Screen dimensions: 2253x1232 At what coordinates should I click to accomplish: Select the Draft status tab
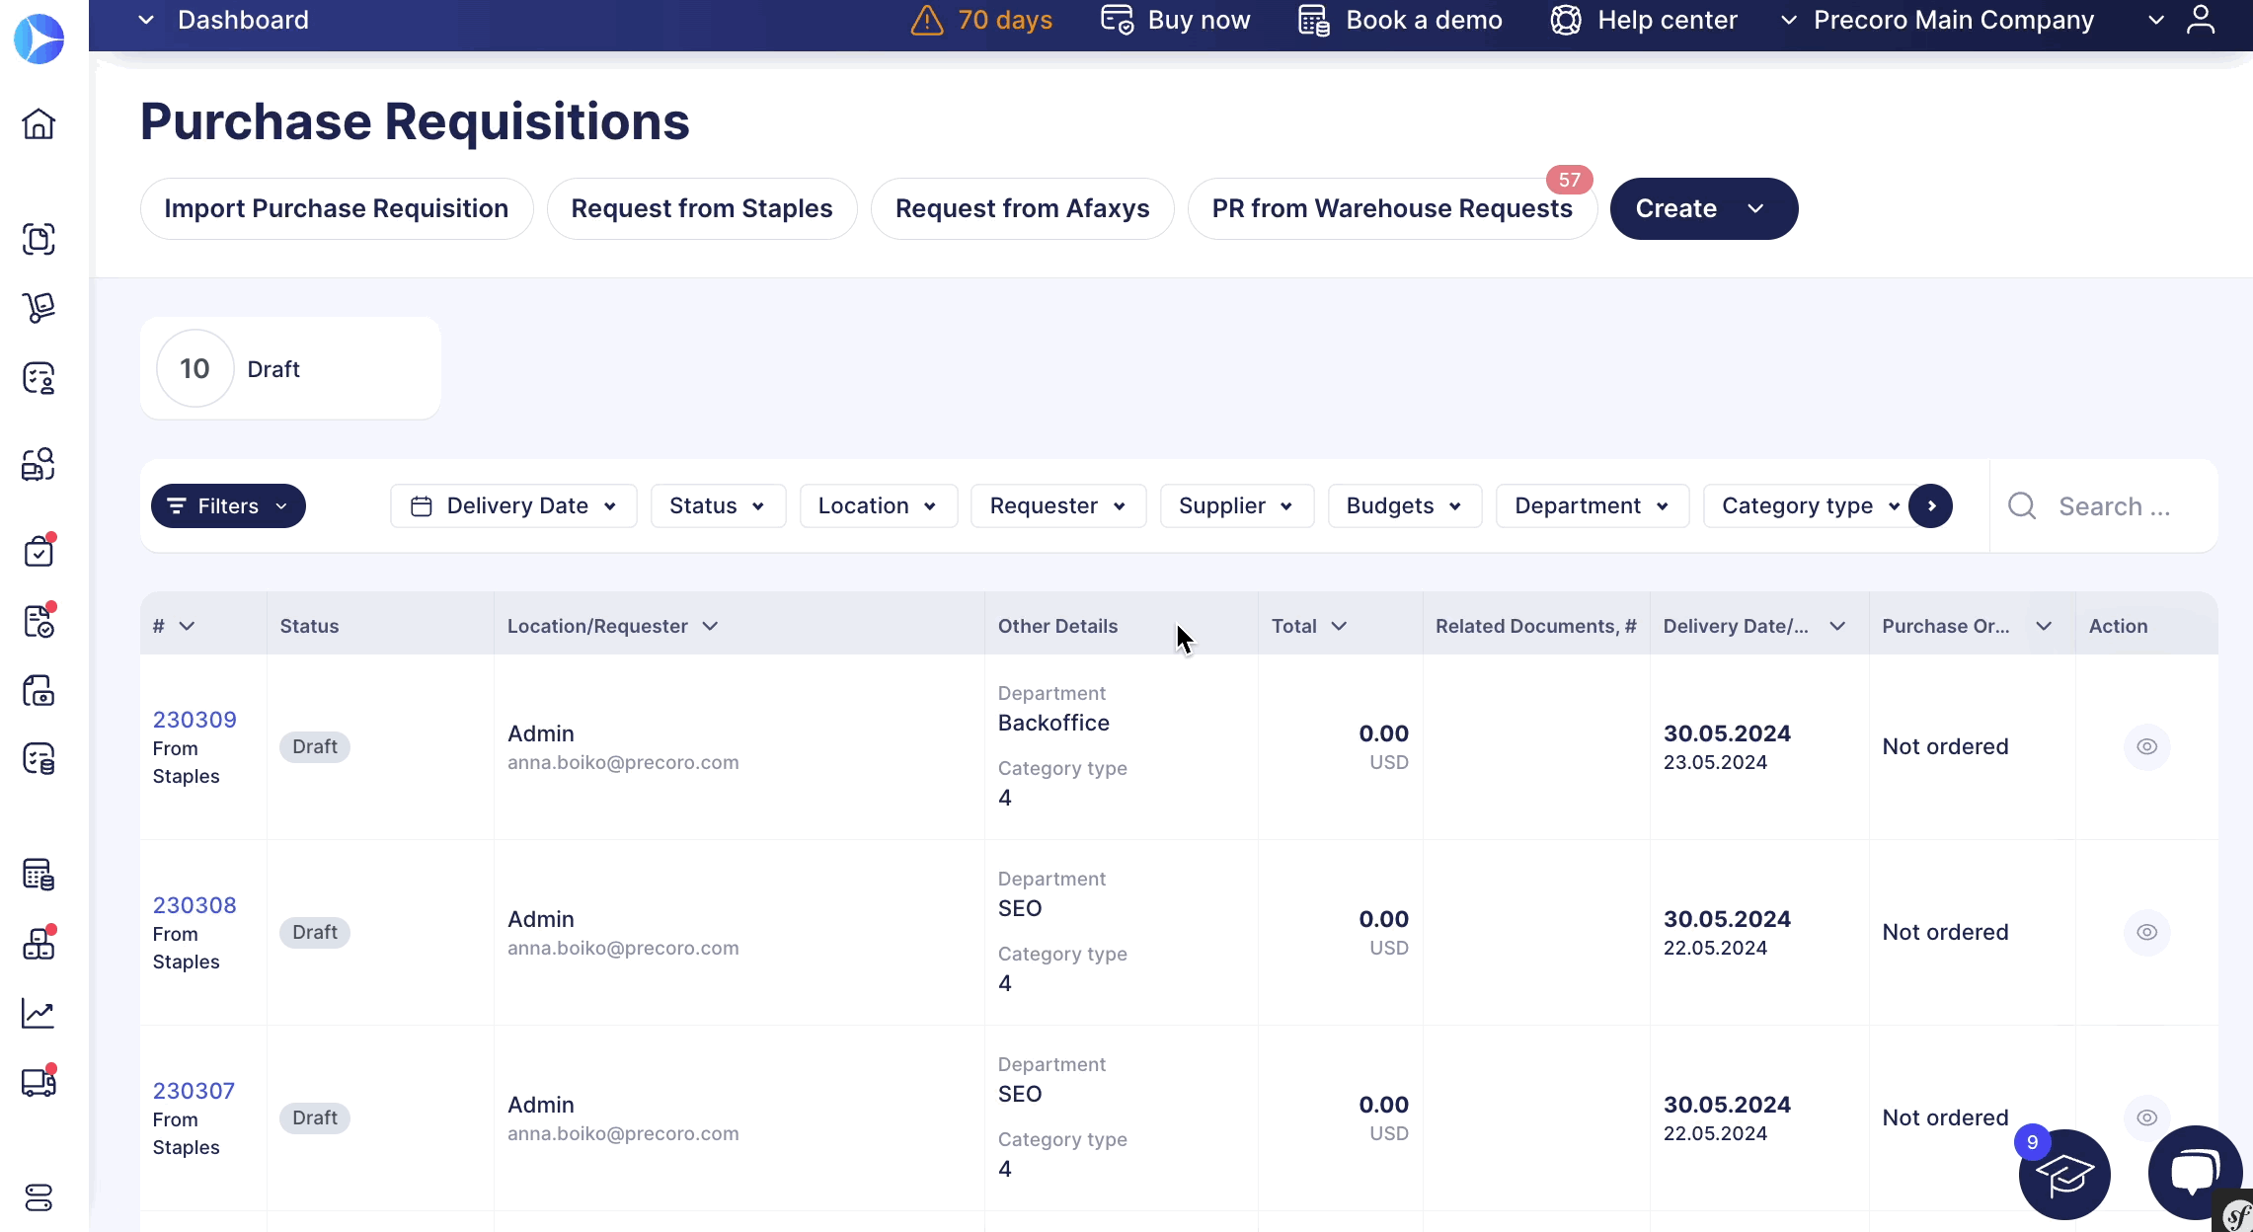click(x=290, y=368)
